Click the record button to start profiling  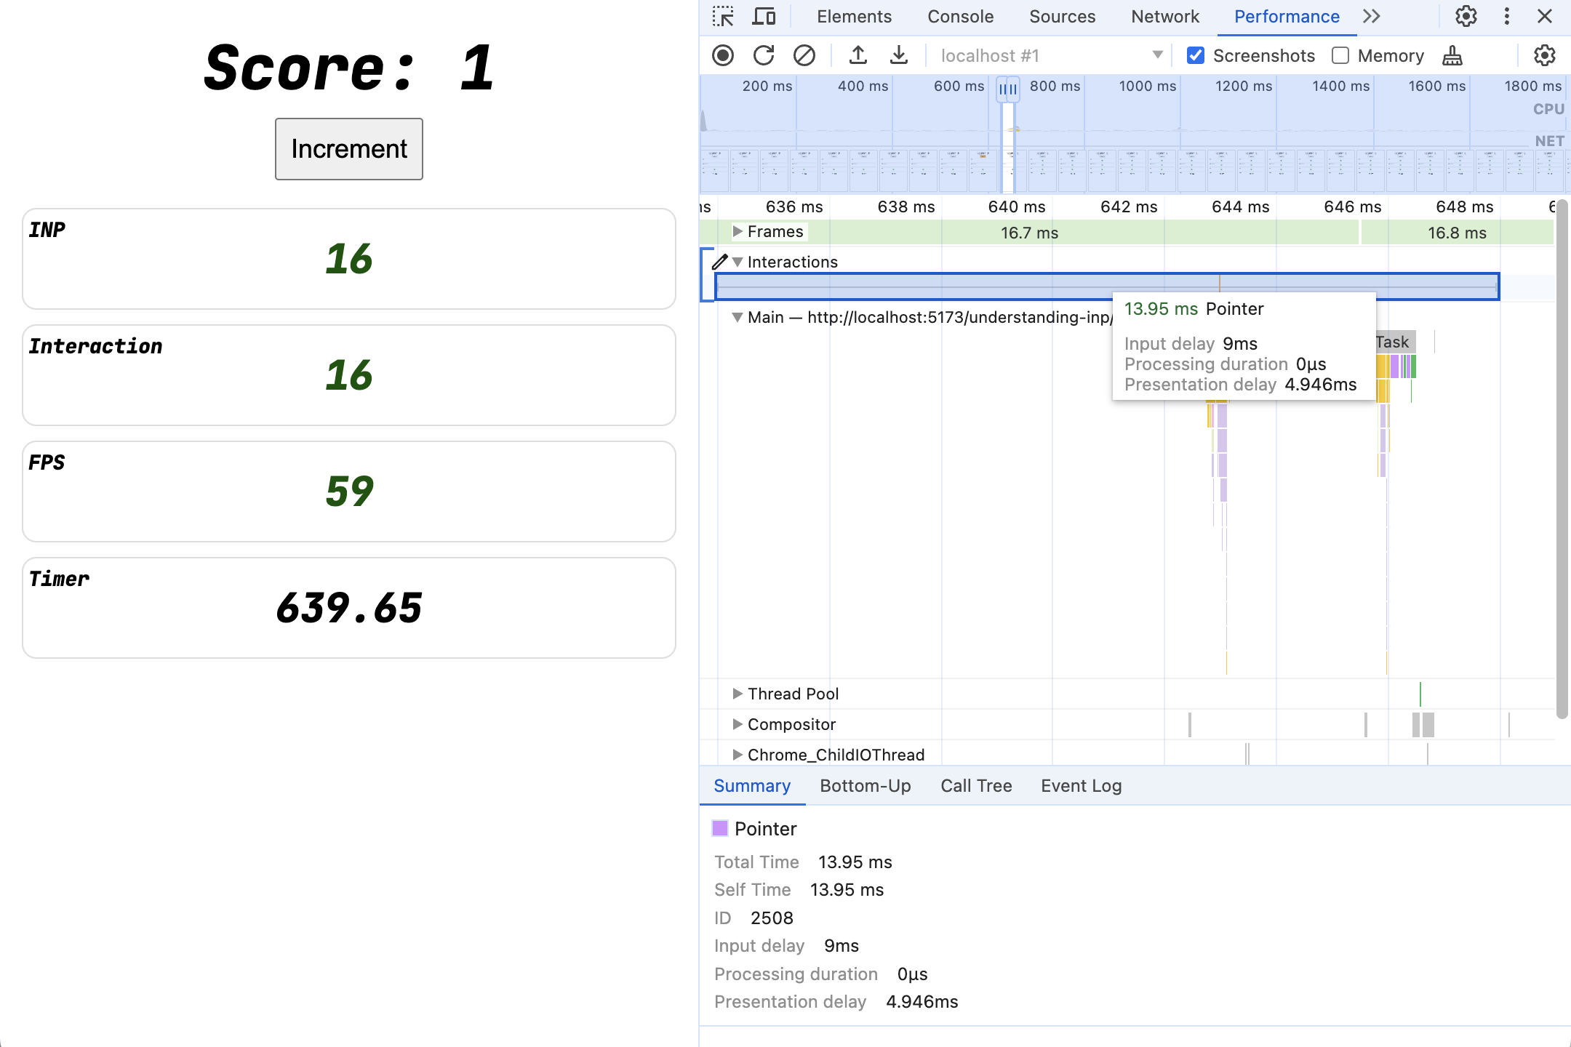[x=724, y=56]
